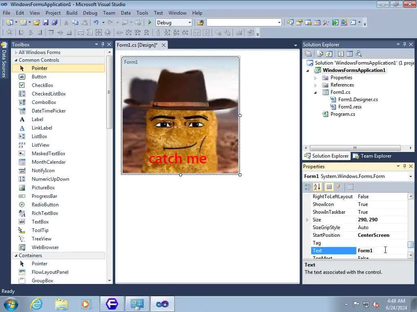Screen dimensions: 417x312
Task: Toggle the Properties view button in Properties panel
Action: coord(329,187)
